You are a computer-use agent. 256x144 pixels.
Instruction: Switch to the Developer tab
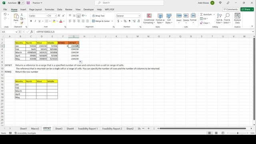[x=89, y=10]
